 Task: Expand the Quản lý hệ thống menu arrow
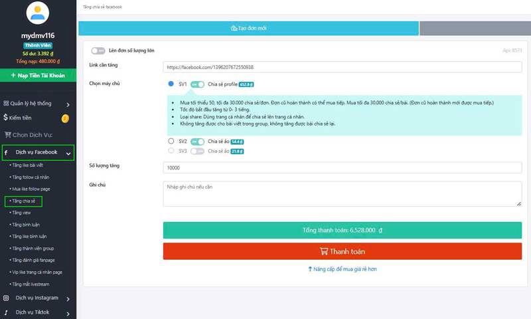(68, 104)
